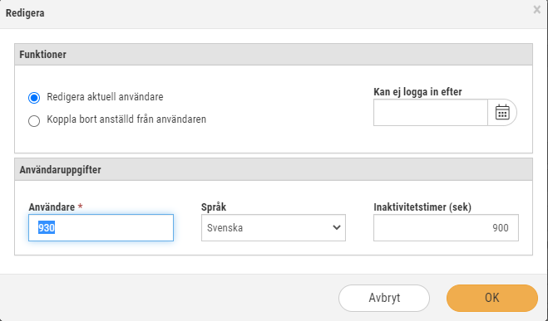Click the Användare required field label
The width and height of the screenshot is (548, 321).
[x=56, y=207]
